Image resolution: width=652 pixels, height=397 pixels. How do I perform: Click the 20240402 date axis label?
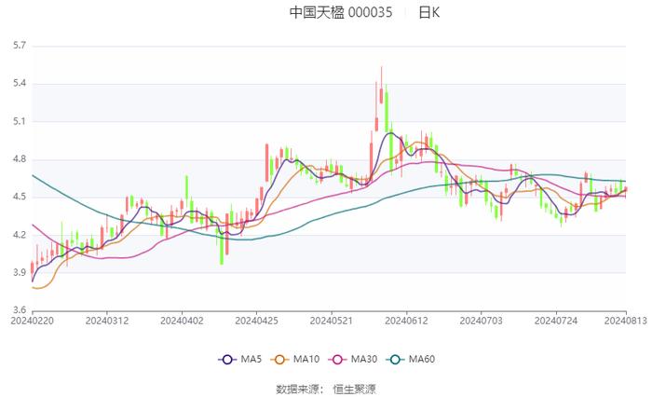(x=182, y=321)
